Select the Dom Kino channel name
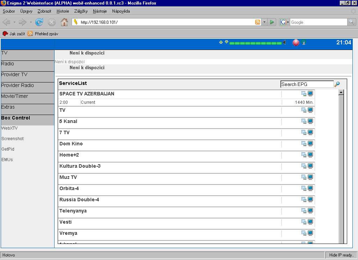 [71, 144]
